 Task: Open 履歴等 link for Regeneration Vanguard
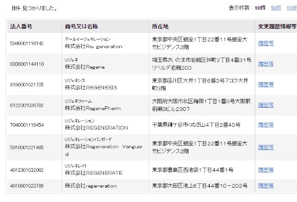(x=266, y=147)
